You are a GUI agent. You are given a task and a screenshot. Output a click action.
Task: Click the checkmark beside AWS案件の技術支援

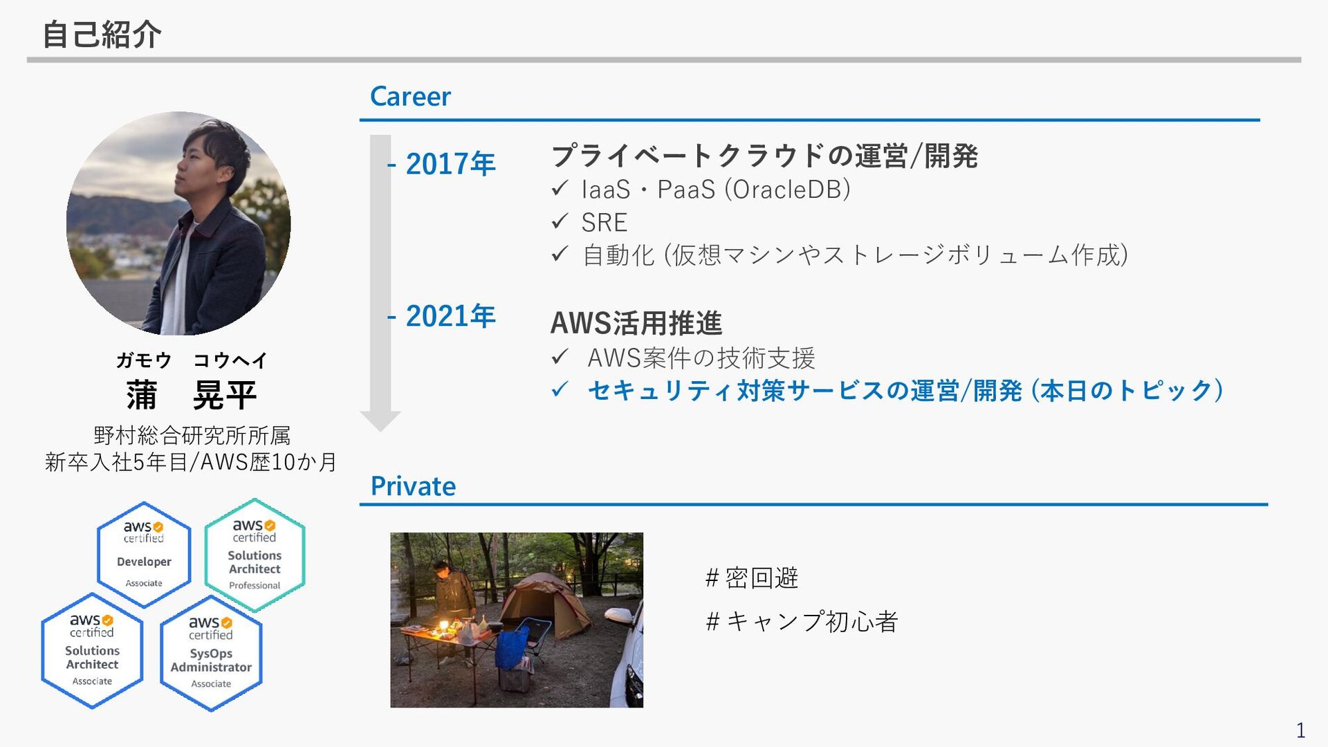point(560,357)
